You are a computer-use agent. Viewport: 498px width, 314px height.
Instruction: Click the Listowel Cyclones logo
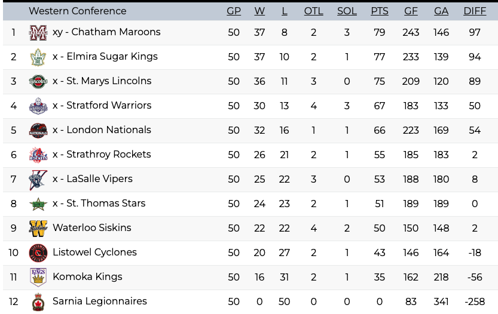[x=38, y=253]
